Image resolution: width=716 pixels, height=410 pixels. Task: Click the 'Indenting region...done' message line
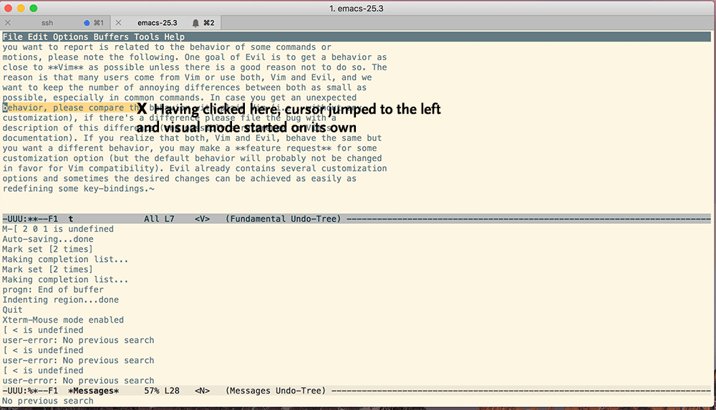[x=61, y=300]
